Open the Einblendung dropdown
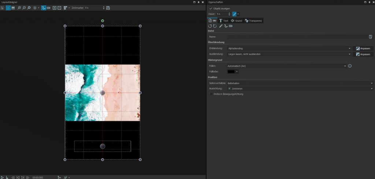The height and width of the screenshot is (179, 375). (289, 48)
